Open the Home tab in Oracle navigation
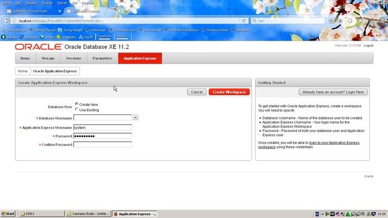Viewport: 388px width, 218px height. [x=25, y=58]
